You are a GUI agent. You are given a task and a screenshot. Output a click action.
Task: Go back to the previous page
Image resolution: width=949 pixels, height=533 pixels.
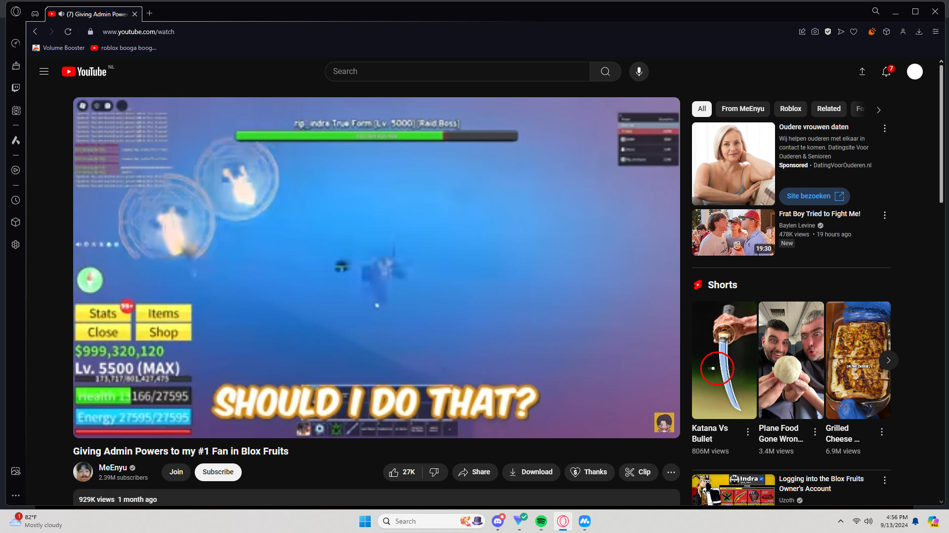pyautogui.click(x=35, y=32)
